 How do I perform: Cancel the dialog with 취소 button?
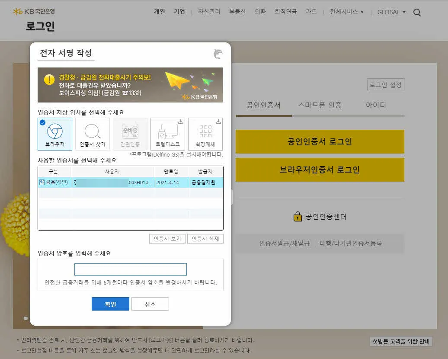coord(150,304)
